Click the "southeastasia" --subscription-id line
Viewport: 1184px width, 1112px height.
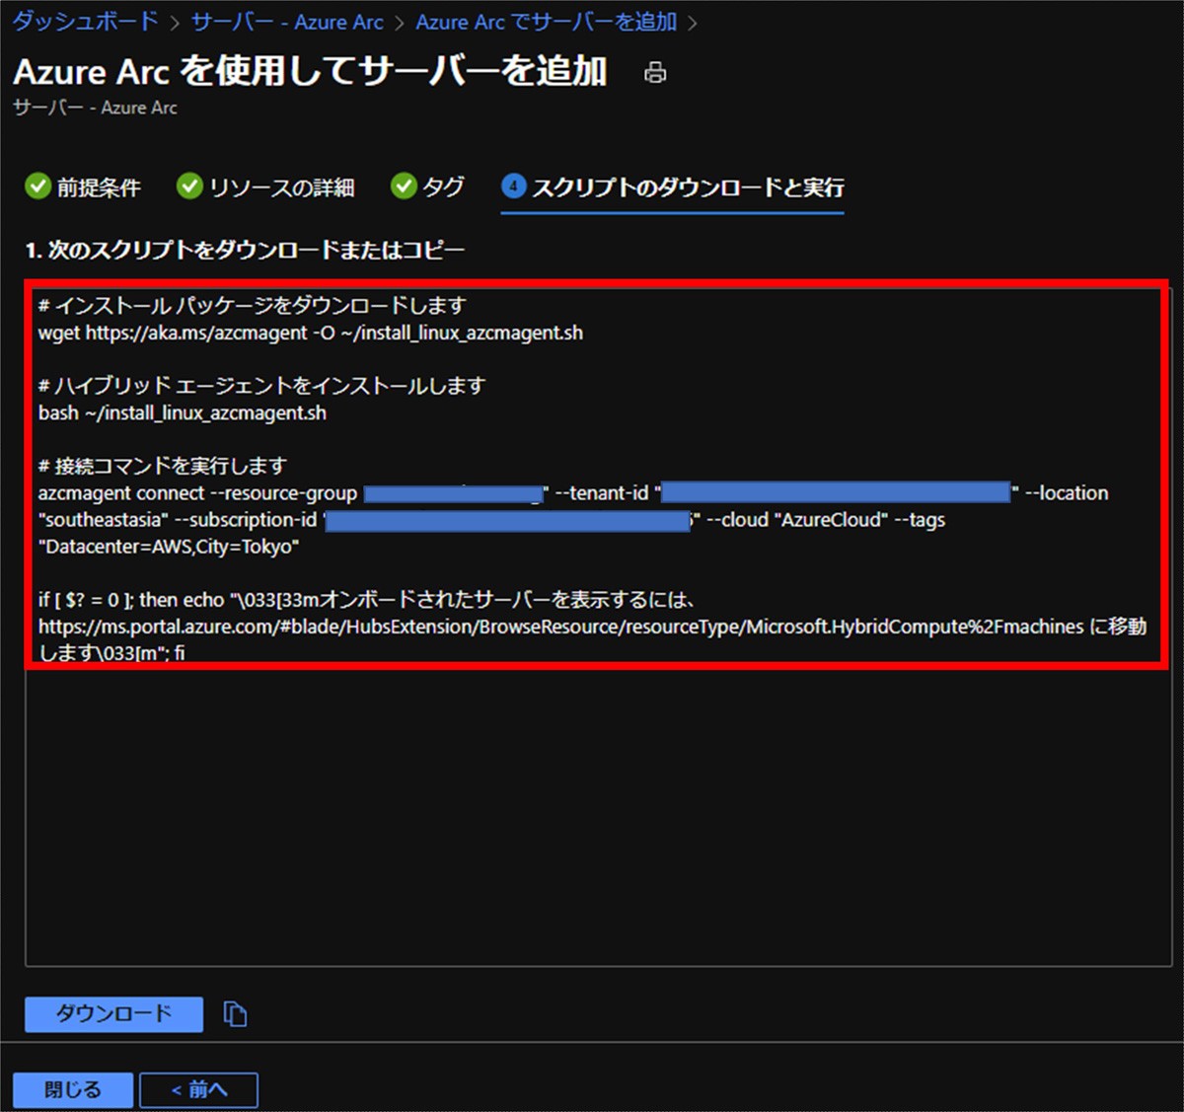pos(491,520)
